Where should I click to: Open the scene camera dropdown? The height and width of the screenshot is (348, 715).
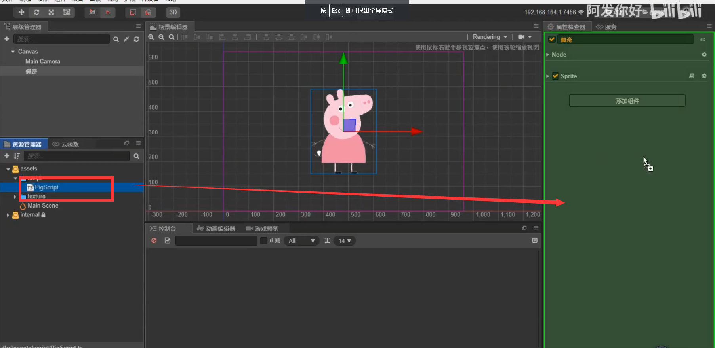click(x=525, y=37)
